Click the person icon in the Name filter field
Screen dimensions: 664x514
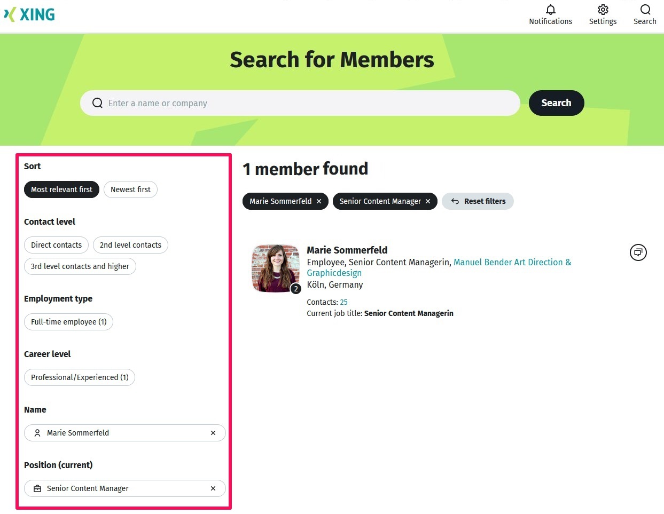pos(37,433)
